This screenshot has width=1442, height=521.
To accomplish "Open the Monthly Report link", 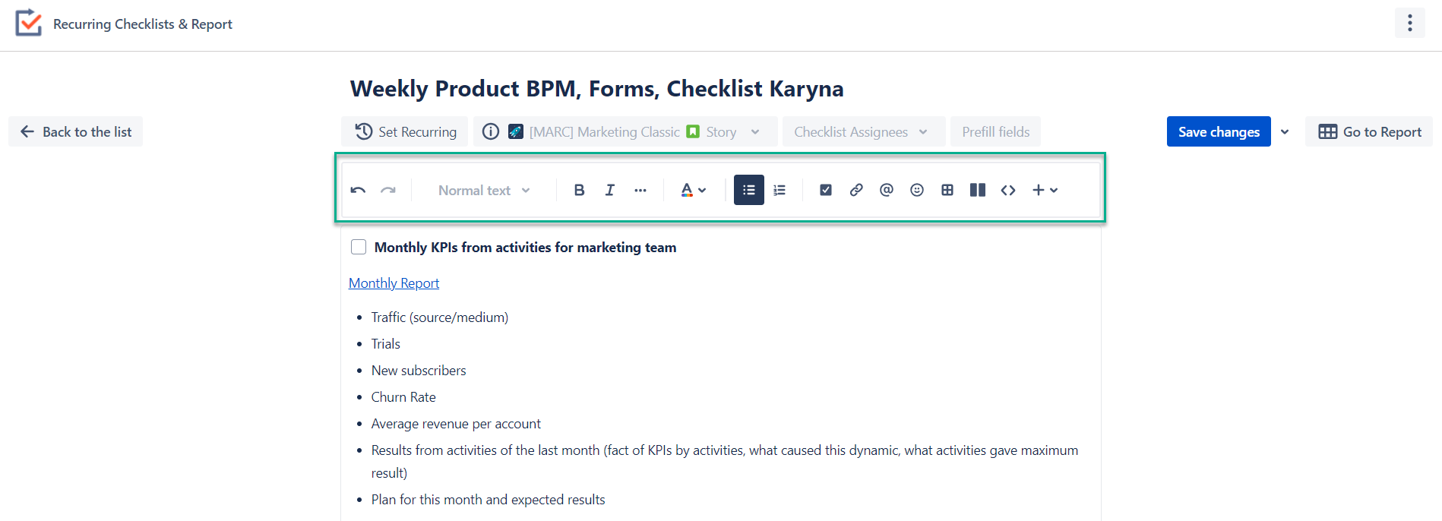I will 394,283.
